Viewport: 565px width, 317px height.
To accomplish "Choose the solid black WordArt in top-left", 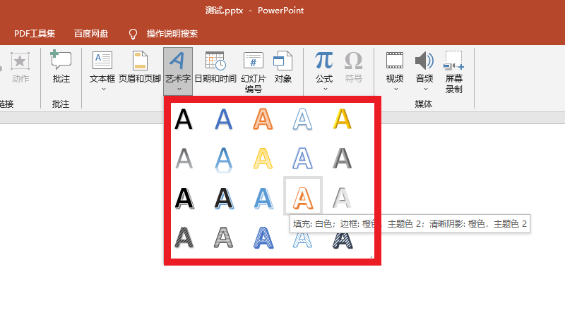I will 184,118.
